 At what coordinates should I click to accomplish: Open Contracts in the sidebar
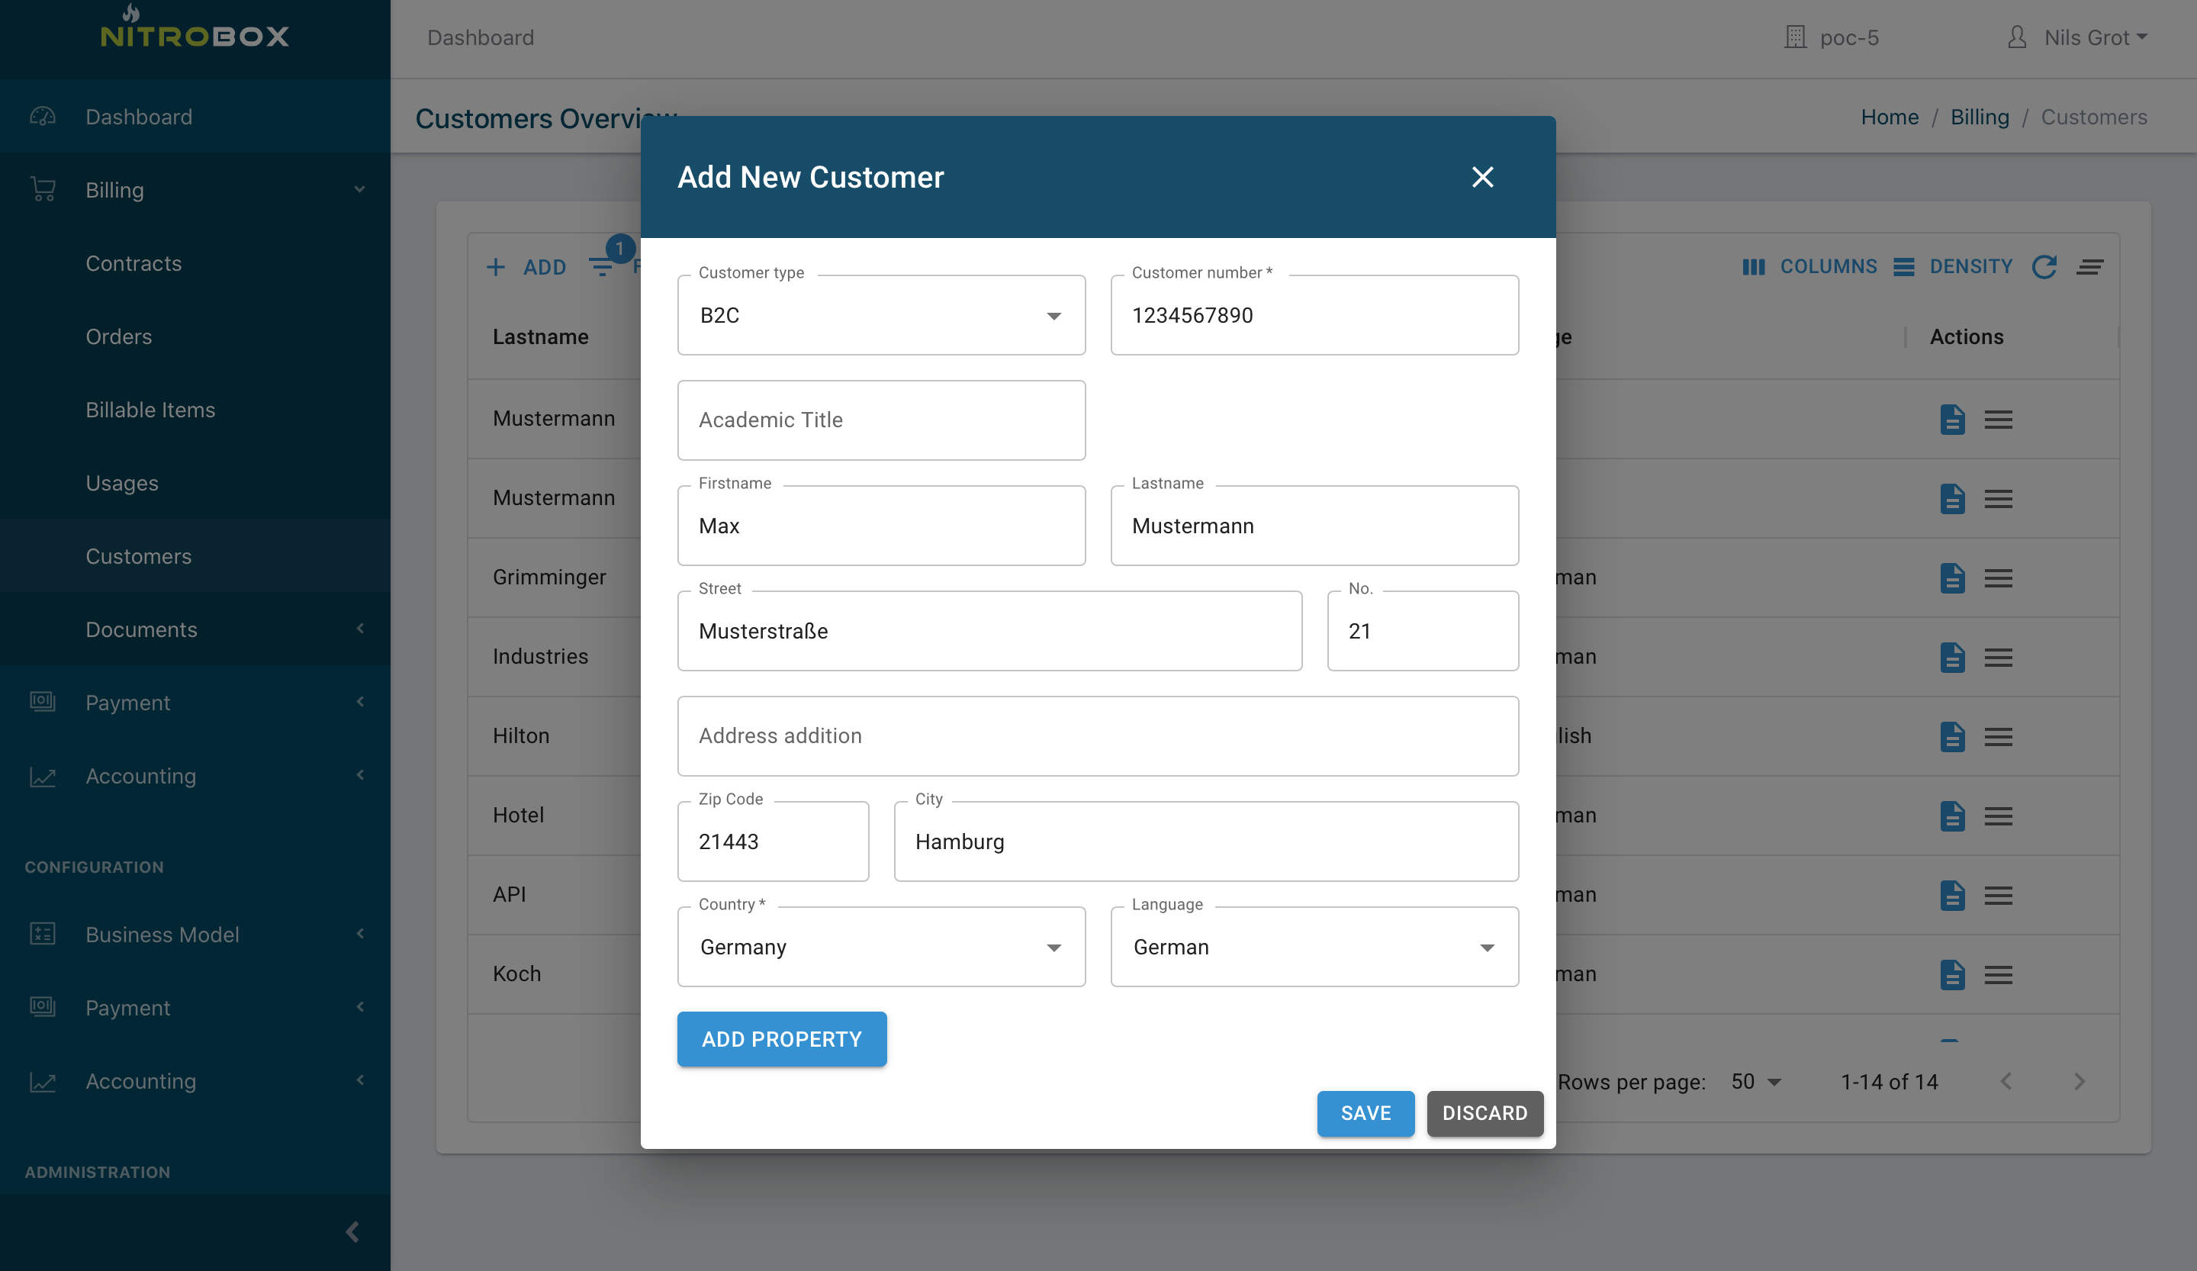tap(133, 263)
